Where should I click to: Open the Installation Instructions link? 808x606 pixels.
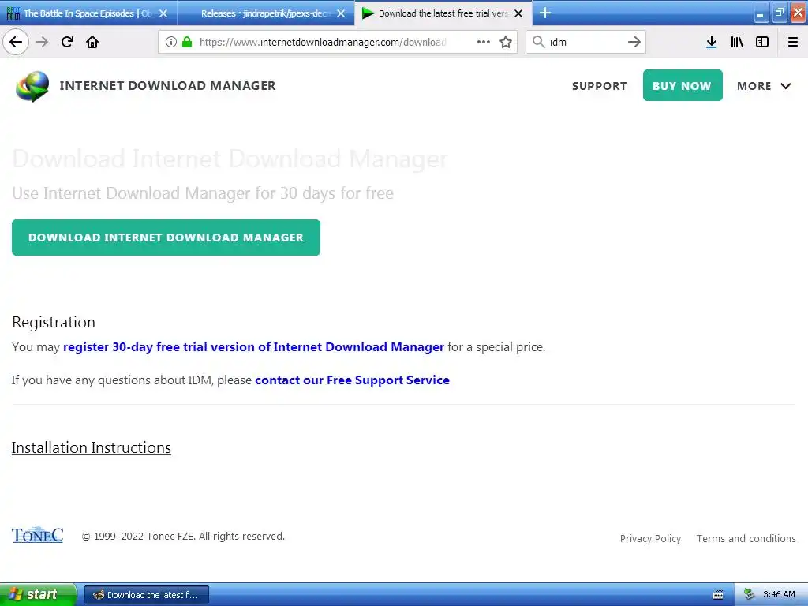[x=92, y=448]
